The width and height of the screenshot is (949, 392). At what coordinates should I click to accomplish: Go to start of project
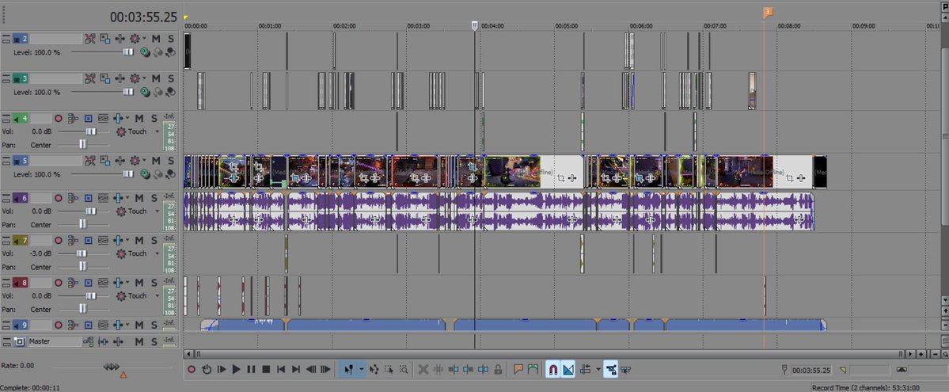point(281,369)
